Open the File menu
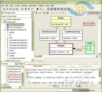Screen dimensions: 102x92 pos(3,6)
